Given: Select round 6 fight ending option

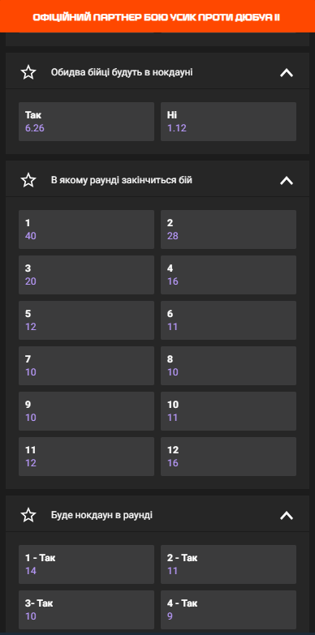Looking at the screenshot, I should (228, 320).
